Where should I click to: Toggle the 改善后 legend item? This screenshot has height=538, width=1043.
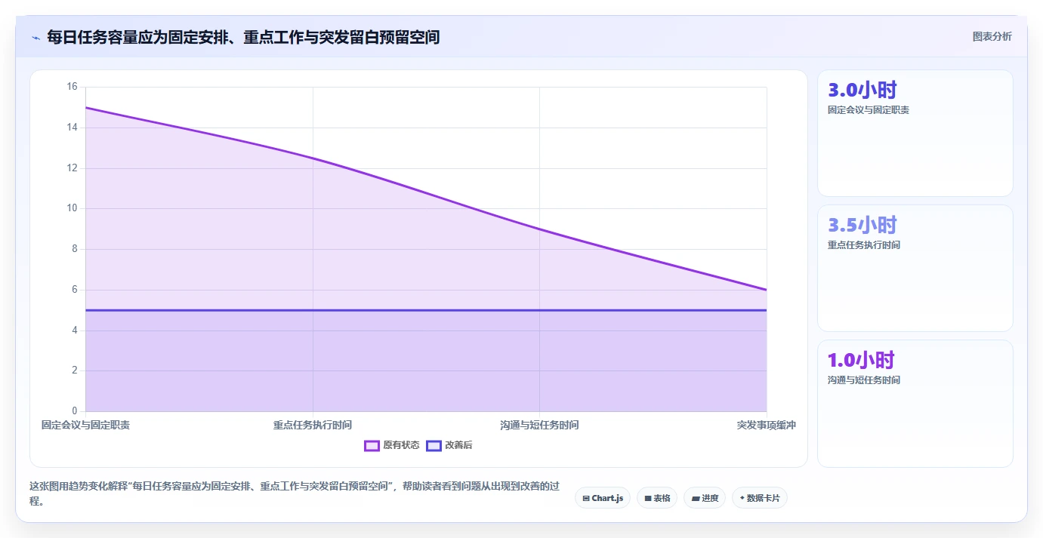coord(449,445)
